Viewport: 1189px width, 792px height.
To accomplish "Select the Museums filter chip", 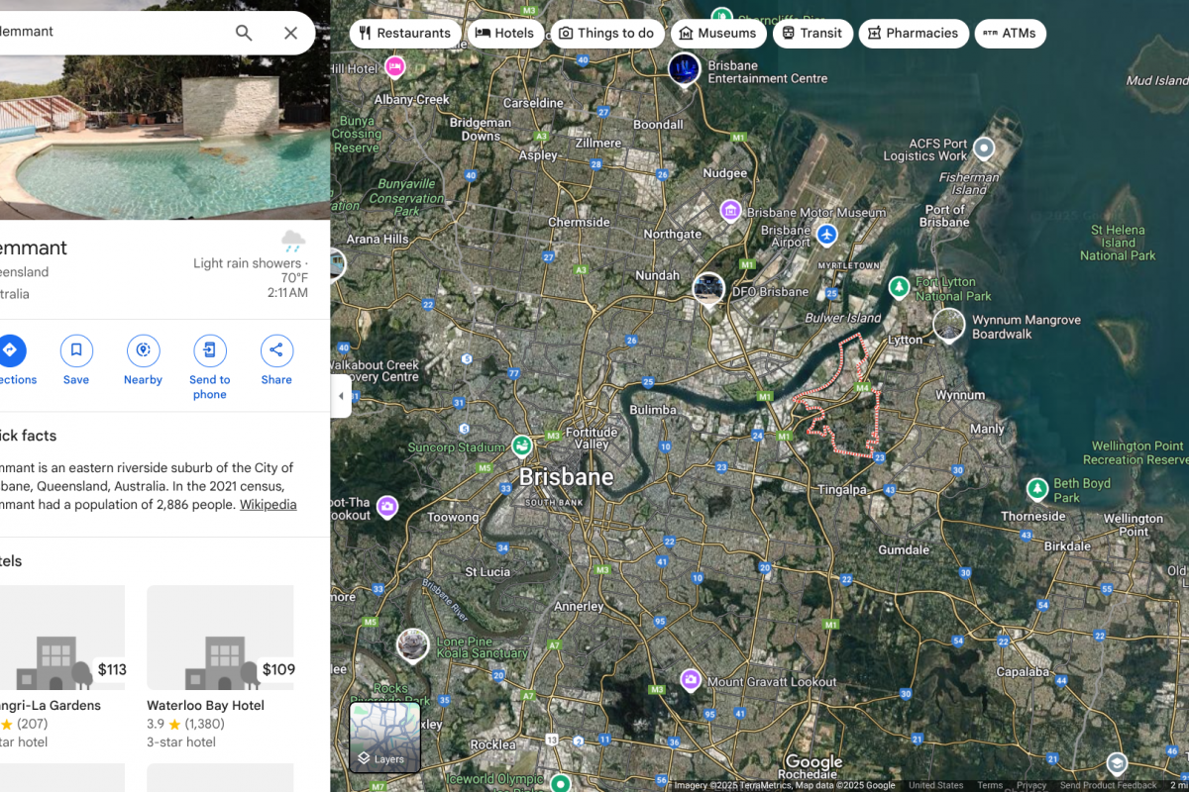I will (x=717, y=33).
